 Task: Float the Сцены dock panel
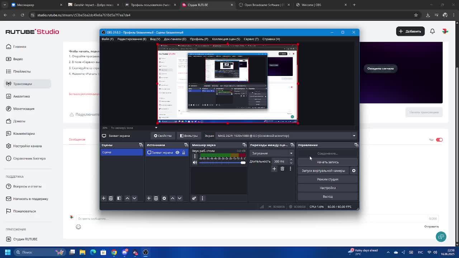pyautogui.click(x=141, y=145)
